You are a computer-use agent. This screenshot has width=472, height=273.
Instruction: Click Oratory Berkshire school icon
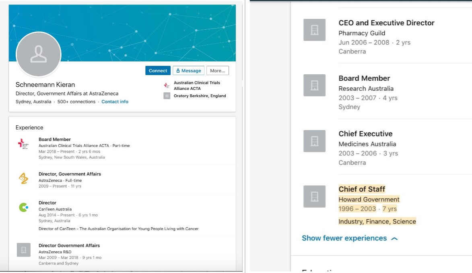pos(167,96)
